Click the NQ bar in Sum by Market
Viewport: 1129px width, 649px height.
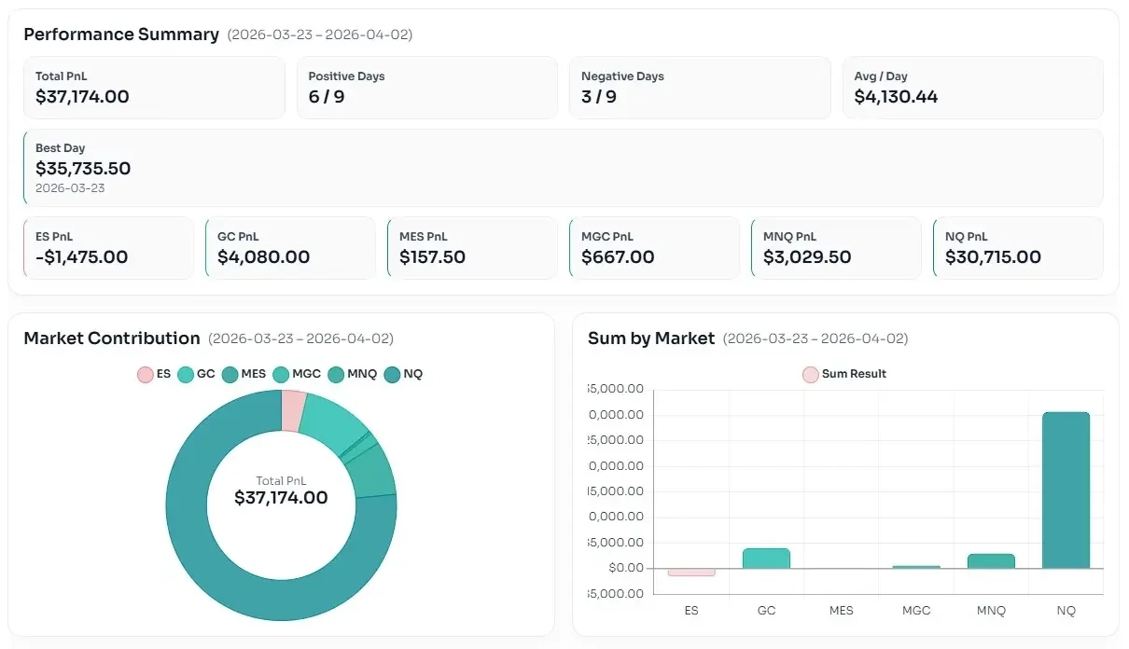(1066, 490)
